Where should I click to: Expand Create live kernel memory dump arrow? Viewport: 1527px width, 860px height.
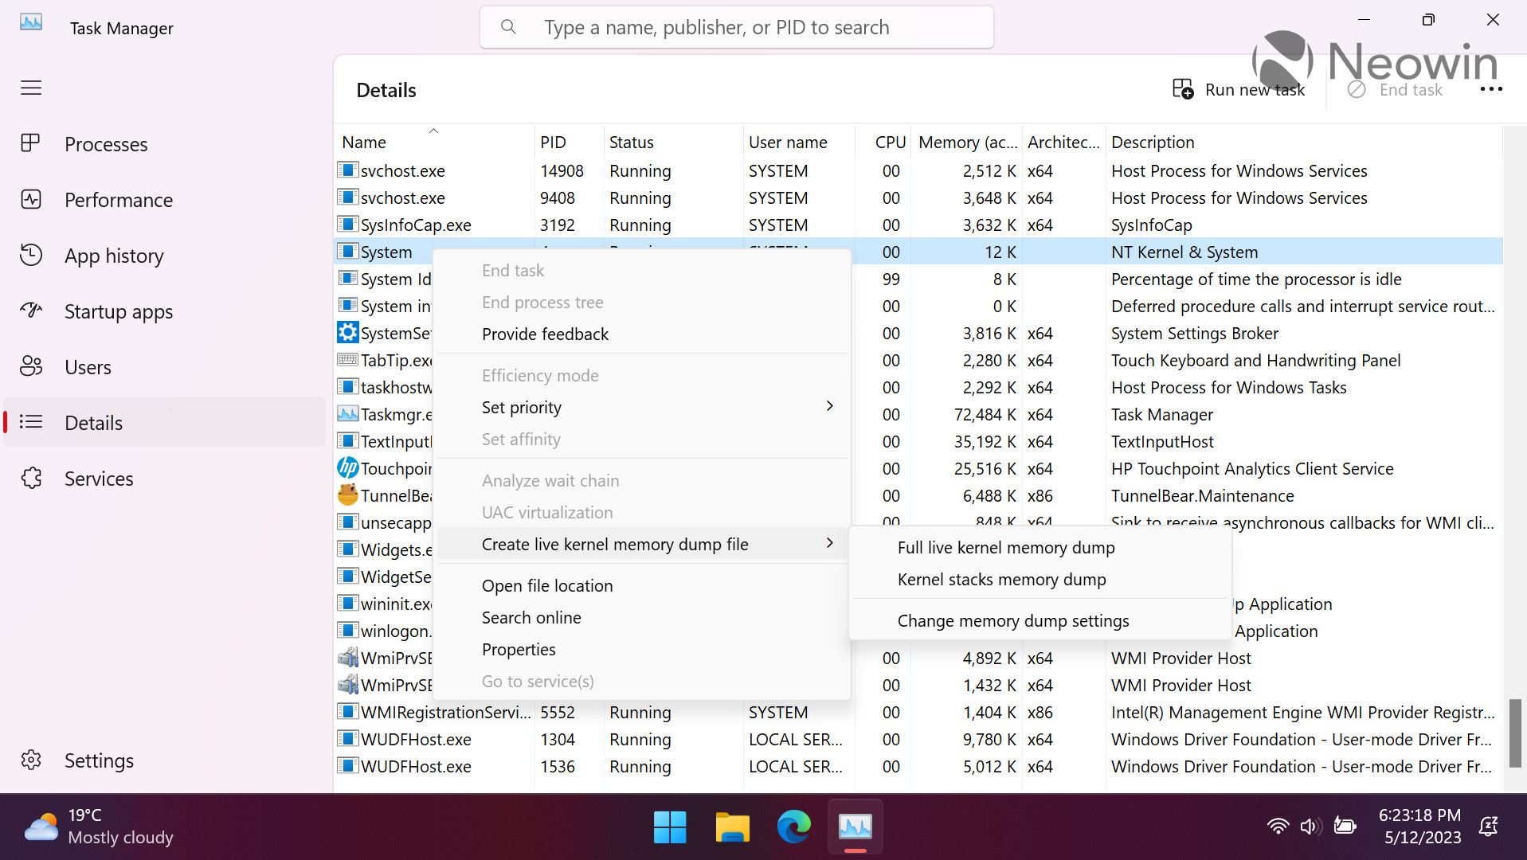tap(829, 543)
